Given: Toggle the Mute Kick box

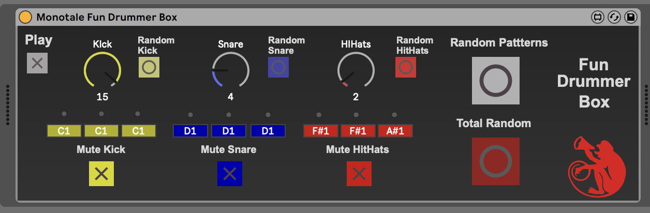Looking at the screenshot, I should [101, 174].
